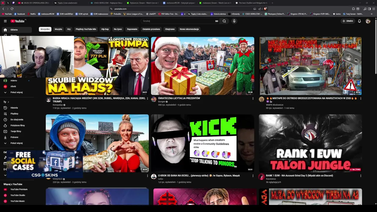Screen dimensions: 377x212
Task: Open the RANK 1 EUW NA Account Grind title
Action: point(300,175)
